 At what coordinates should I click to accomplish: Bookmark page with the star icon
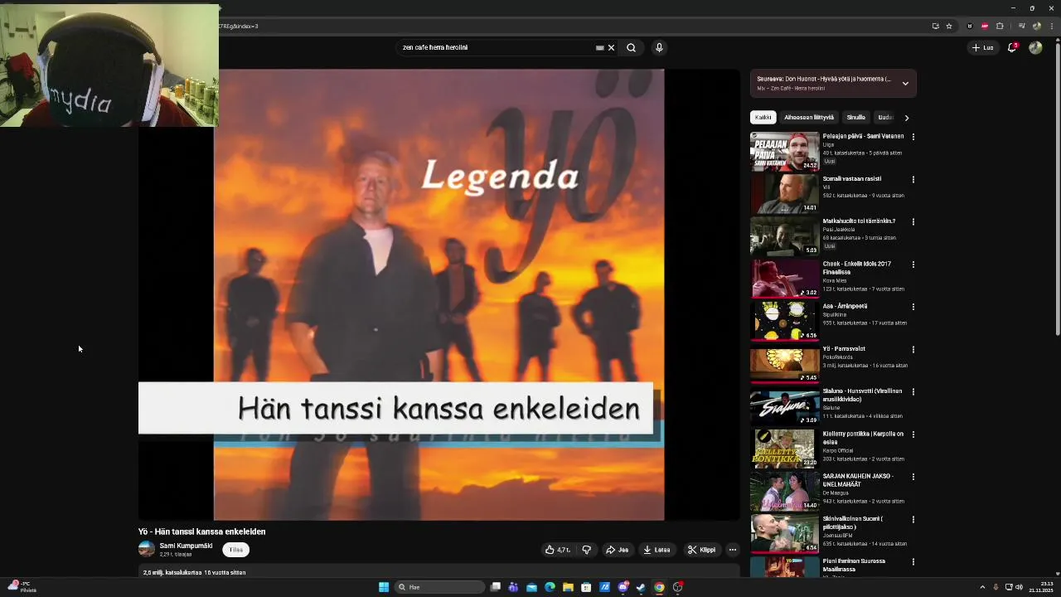pyautogui.click(x=949, y=26)
